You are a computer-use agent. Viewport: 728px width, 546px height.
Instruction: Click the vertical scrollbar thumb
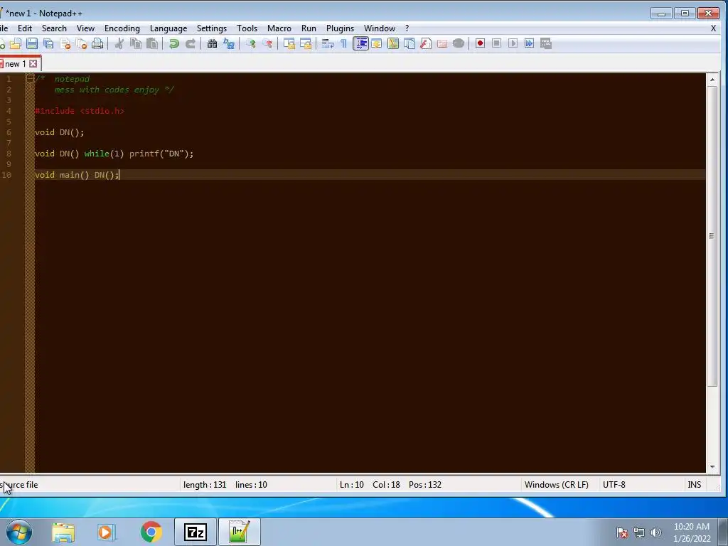[x=712, y=236]
